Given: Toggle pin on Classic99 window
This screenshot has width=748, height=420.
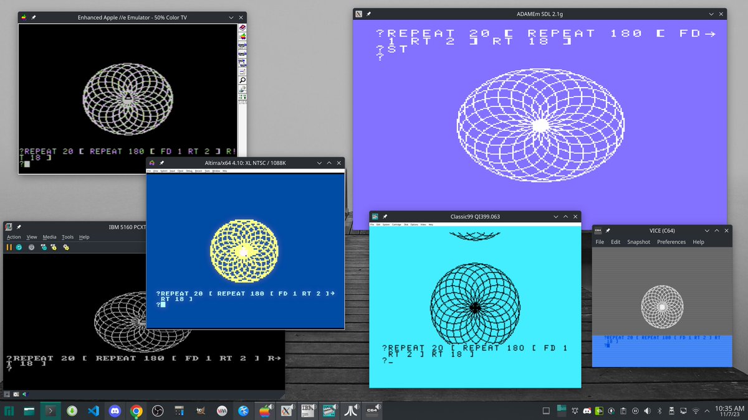Looking at the screenshot, I should [385, 217].
